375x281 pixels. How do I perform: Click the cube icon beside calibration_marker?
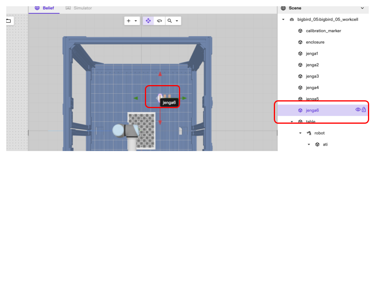point(300,31)
